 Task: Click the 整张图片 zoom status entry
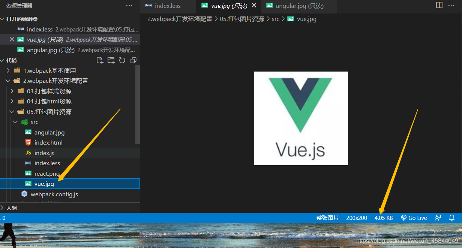[x=327, y=218]
